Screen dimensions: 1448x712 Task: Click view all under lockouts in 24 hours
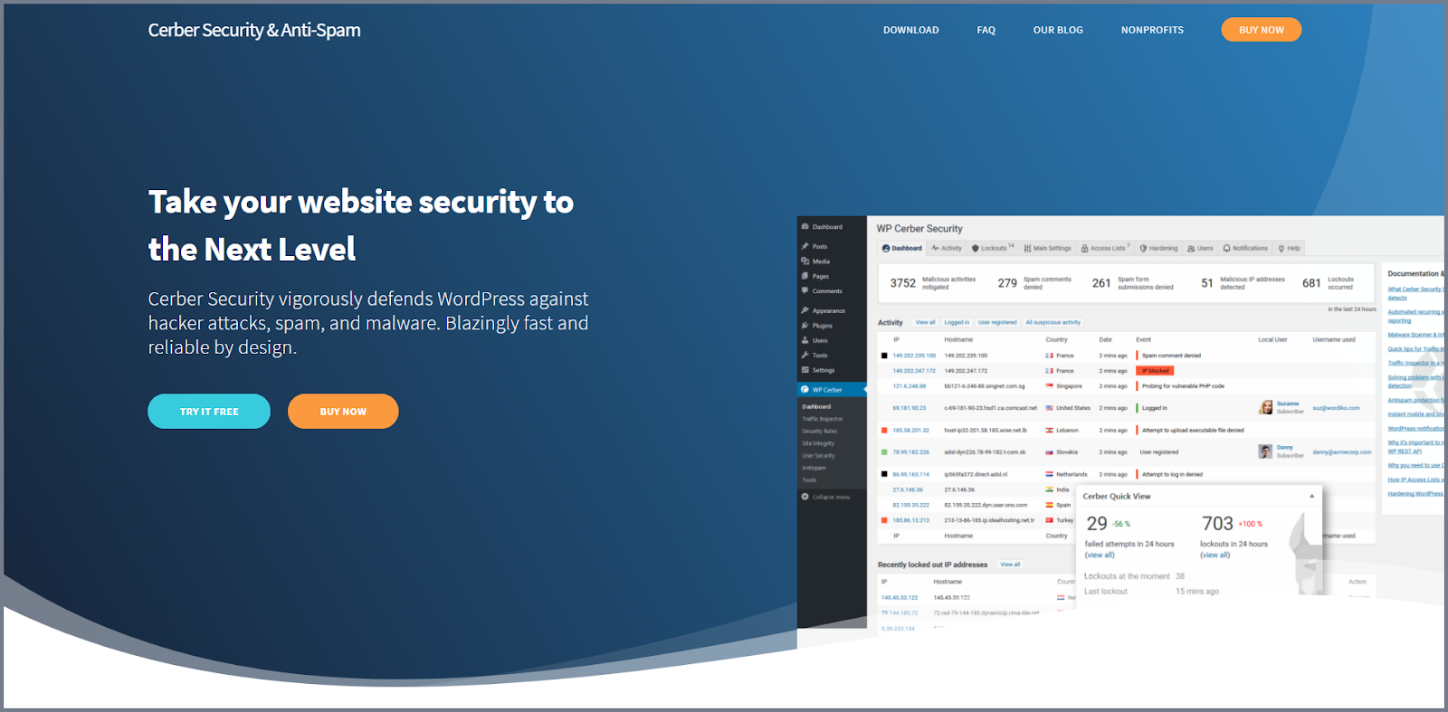1215,555
